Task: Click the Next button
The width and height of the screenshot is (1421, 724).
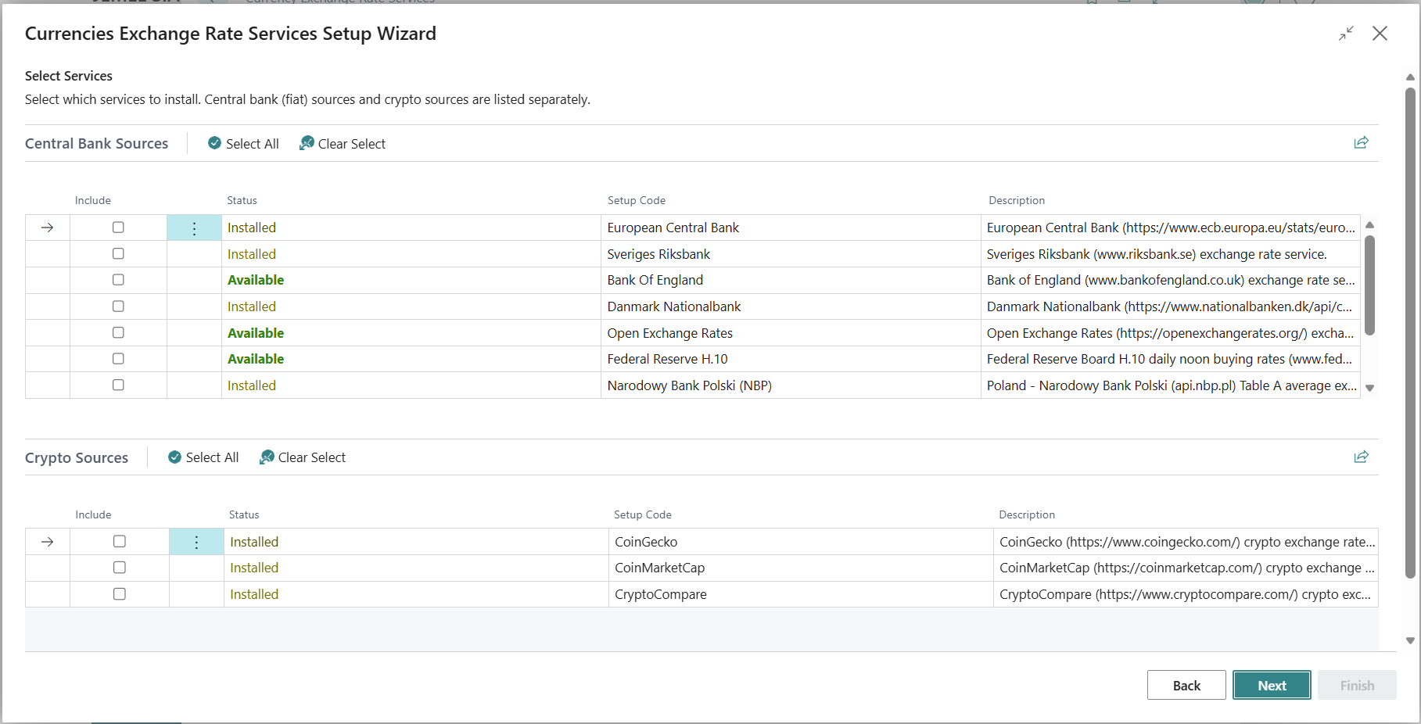Action: click(x=1272, y=685)
